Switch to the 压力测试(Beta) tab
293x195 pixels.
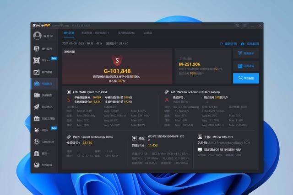(x=126, y=33)
